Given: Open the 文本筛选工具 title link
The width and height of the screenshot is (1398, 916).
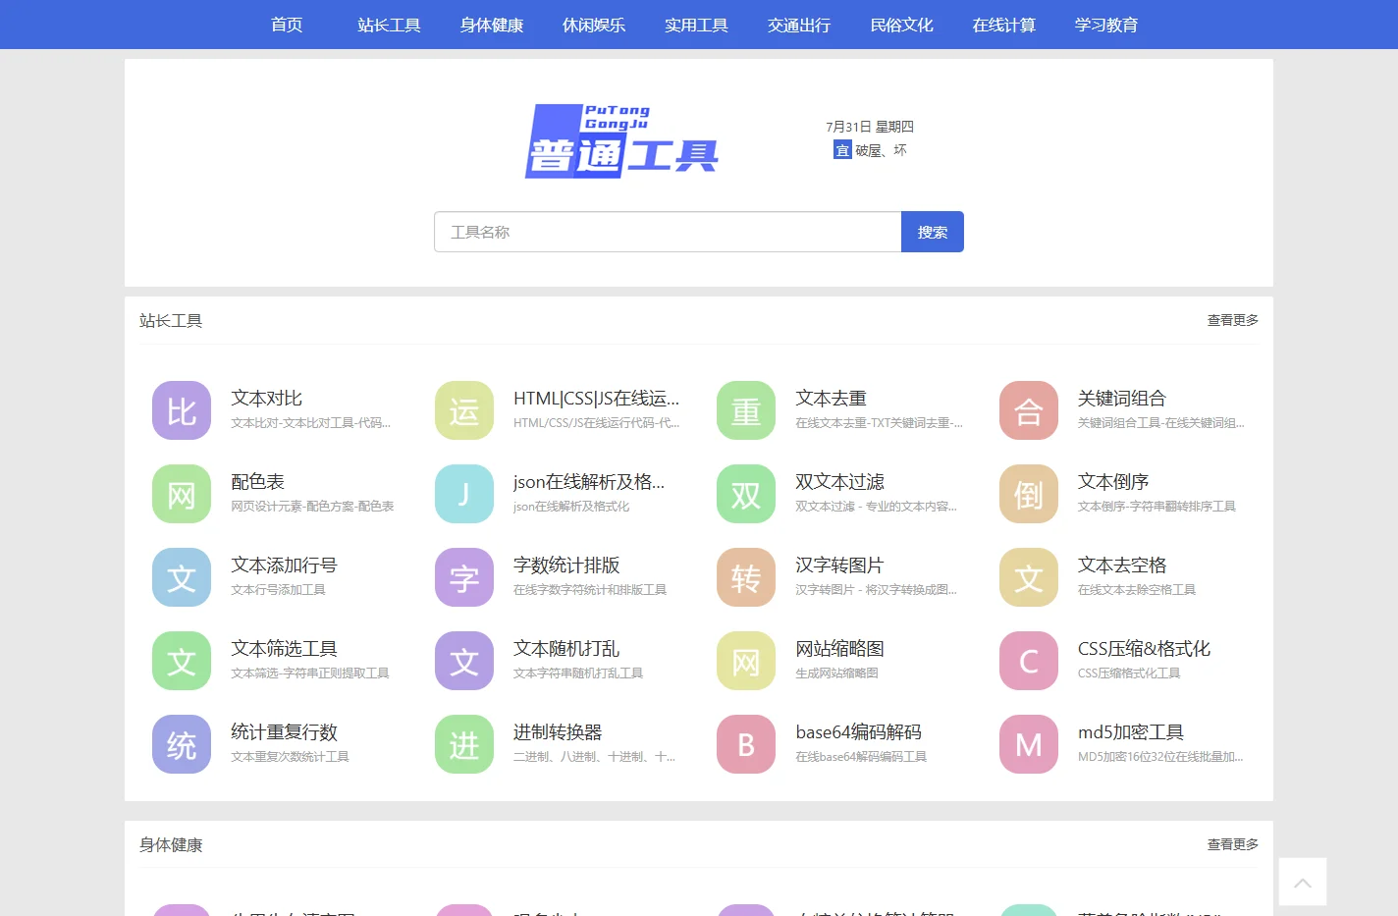Looking at the screenshot, I should pos(284,648).
